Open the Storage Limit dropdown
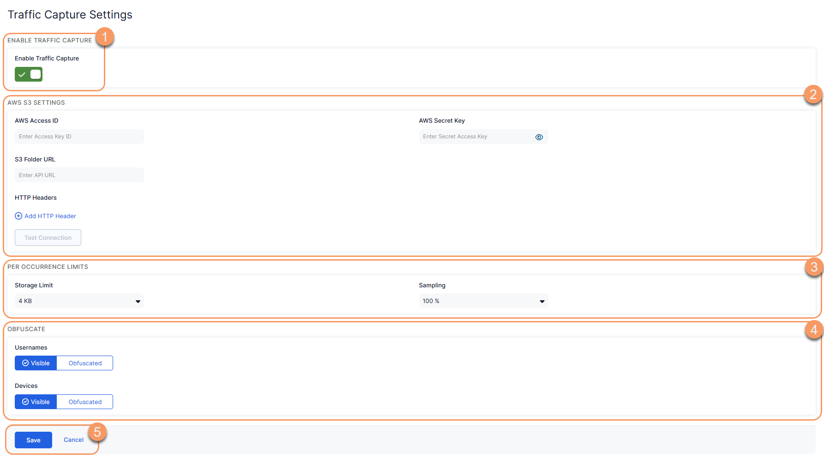Viewport: 824px width, 458px height. pos(79,301)
